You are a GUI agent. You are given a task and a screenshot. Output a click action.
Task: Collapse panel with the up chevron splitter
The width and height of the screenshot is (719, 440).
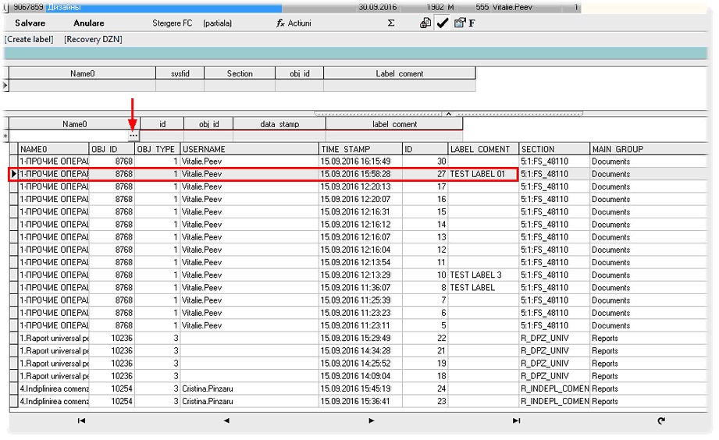coord(448,113)
